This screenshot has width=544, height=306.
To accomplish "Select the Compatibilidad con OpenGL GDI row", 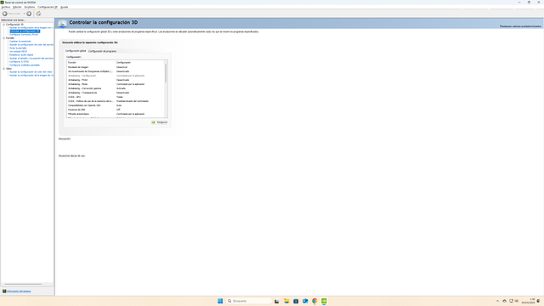I will [x=116, y=105].
